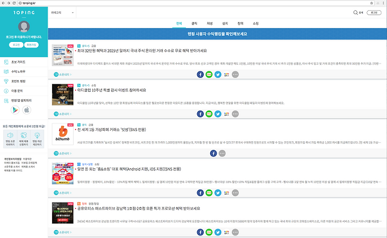Share the 32만원 stock offer via green LINE icon
The height and width of the screenshot is (238, 387).
(x=209, y=75)
